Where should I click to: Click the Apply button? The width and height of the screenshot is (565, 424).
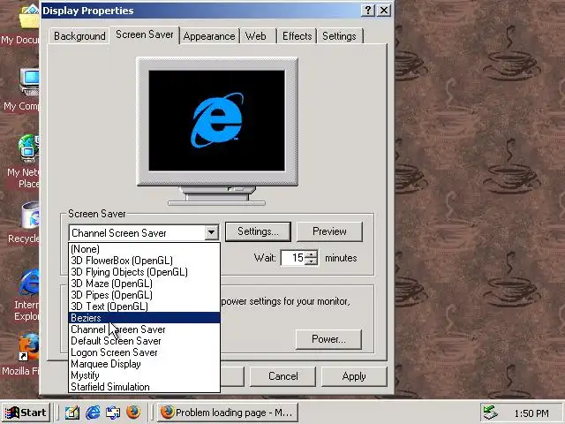point(354,376)
